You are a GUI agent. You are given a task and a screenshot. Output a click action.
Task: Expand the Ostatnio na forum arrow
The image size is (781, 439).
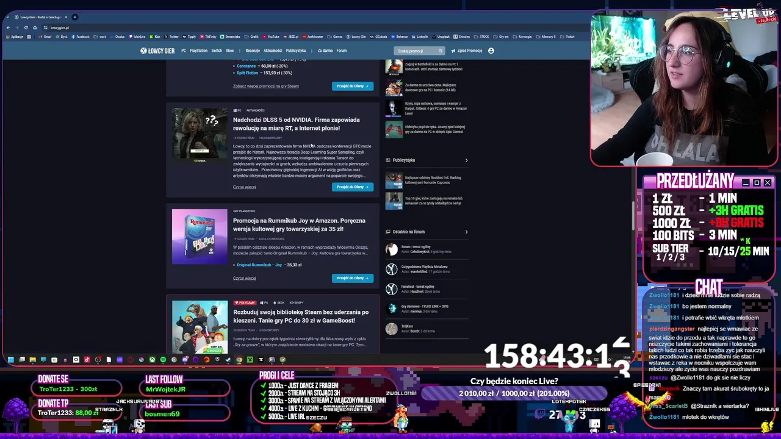[467, 232]
